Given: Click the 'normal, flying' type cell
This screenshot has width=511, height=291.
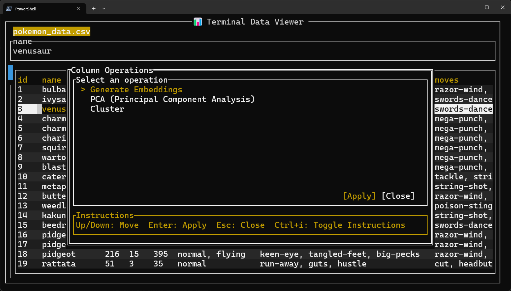Looking at the screenshot, I should pyautogui.click(x=212, y=254).
